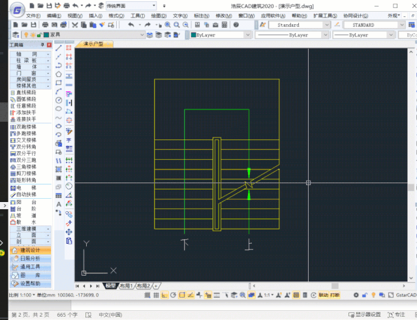The height and width of the screenshot is (320, 417).
Task: Click 添加扶手 add handrail tool
Action: (23, 112)
